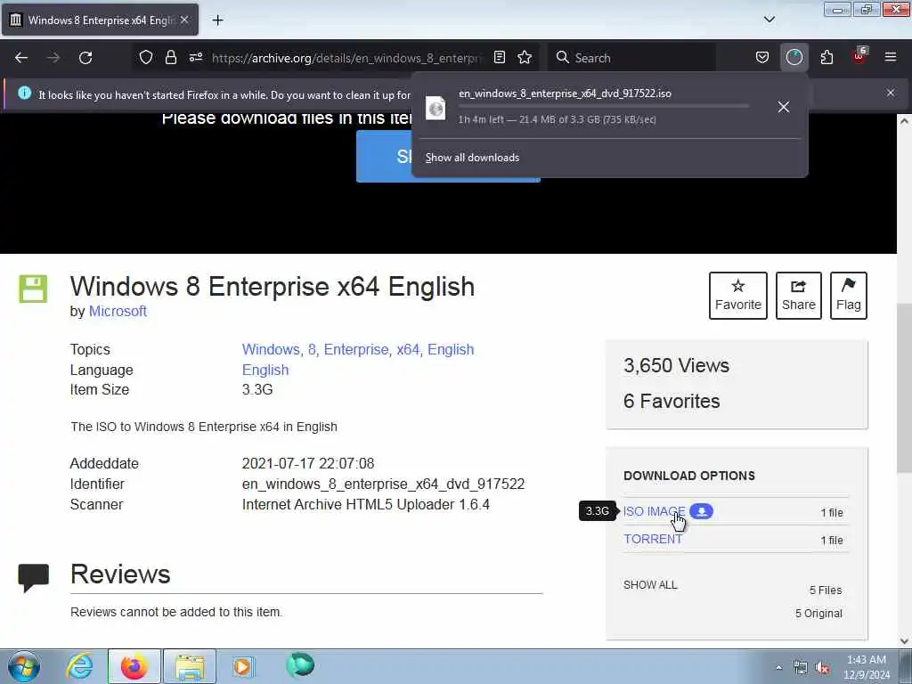Click the scroll up arrow of the page scrollbar

[x=904, y=121]
